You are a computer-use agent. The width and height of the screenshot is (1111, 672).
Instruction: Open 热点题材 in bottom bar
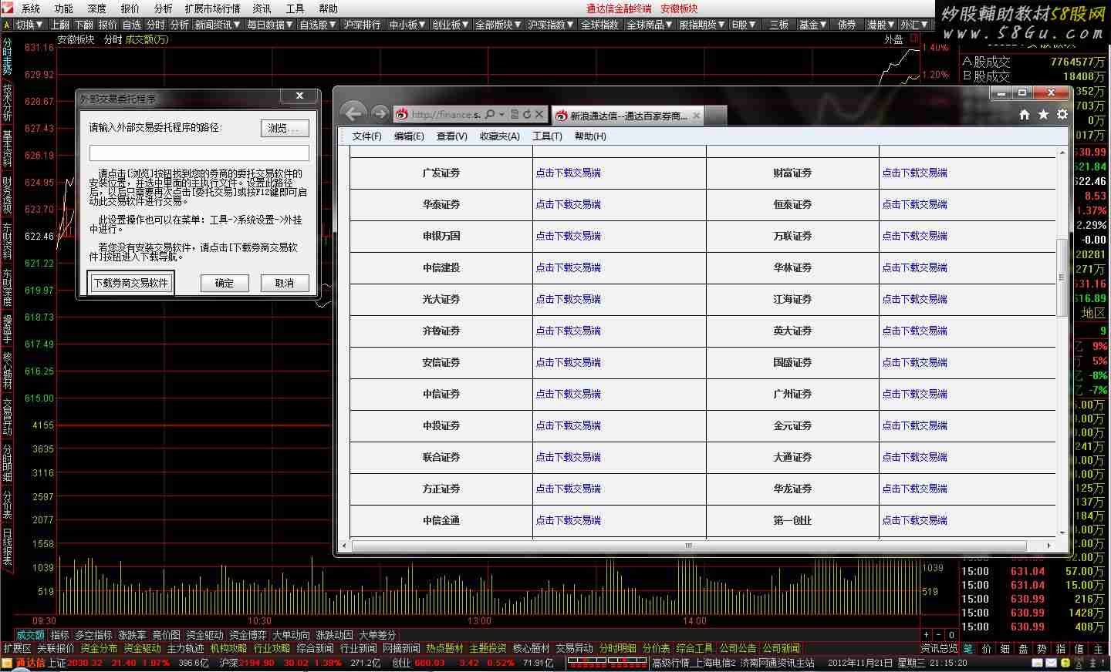(444, 649)
